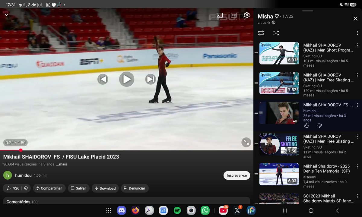Viewport: 362px width, 217px height.
Task: Like the current playlist video
Action: tap(306, 126)
